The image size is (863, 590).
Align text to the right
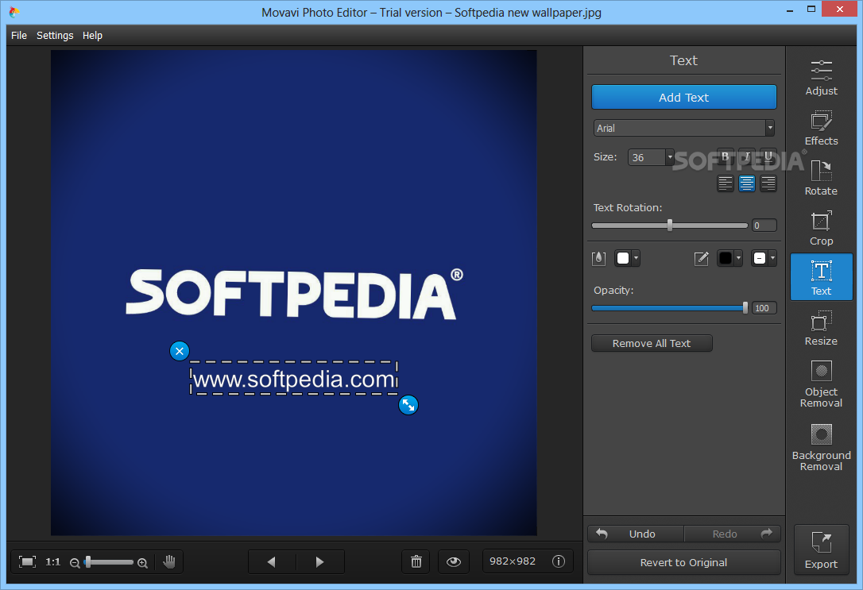pyautogui.click(x=768, y=183)
